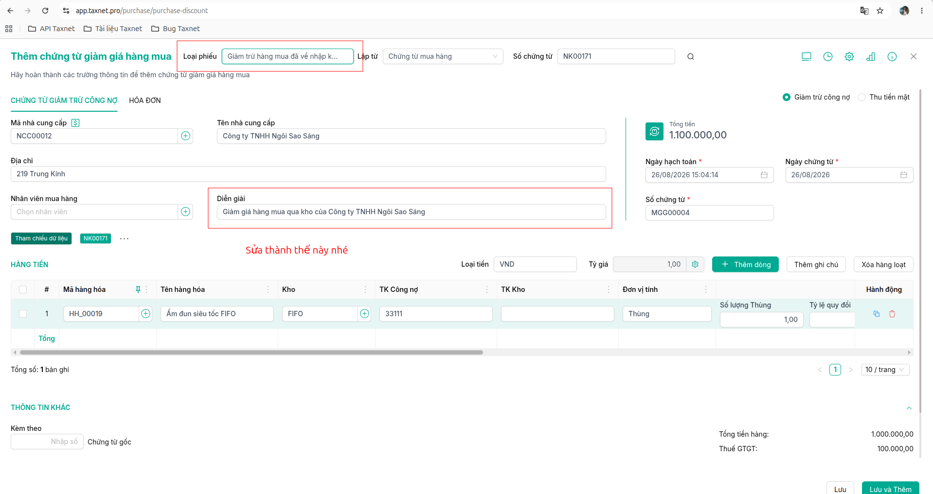The image size is (933, 494).
Task: Open the settings gear icon in header
Action: [849, 57]
